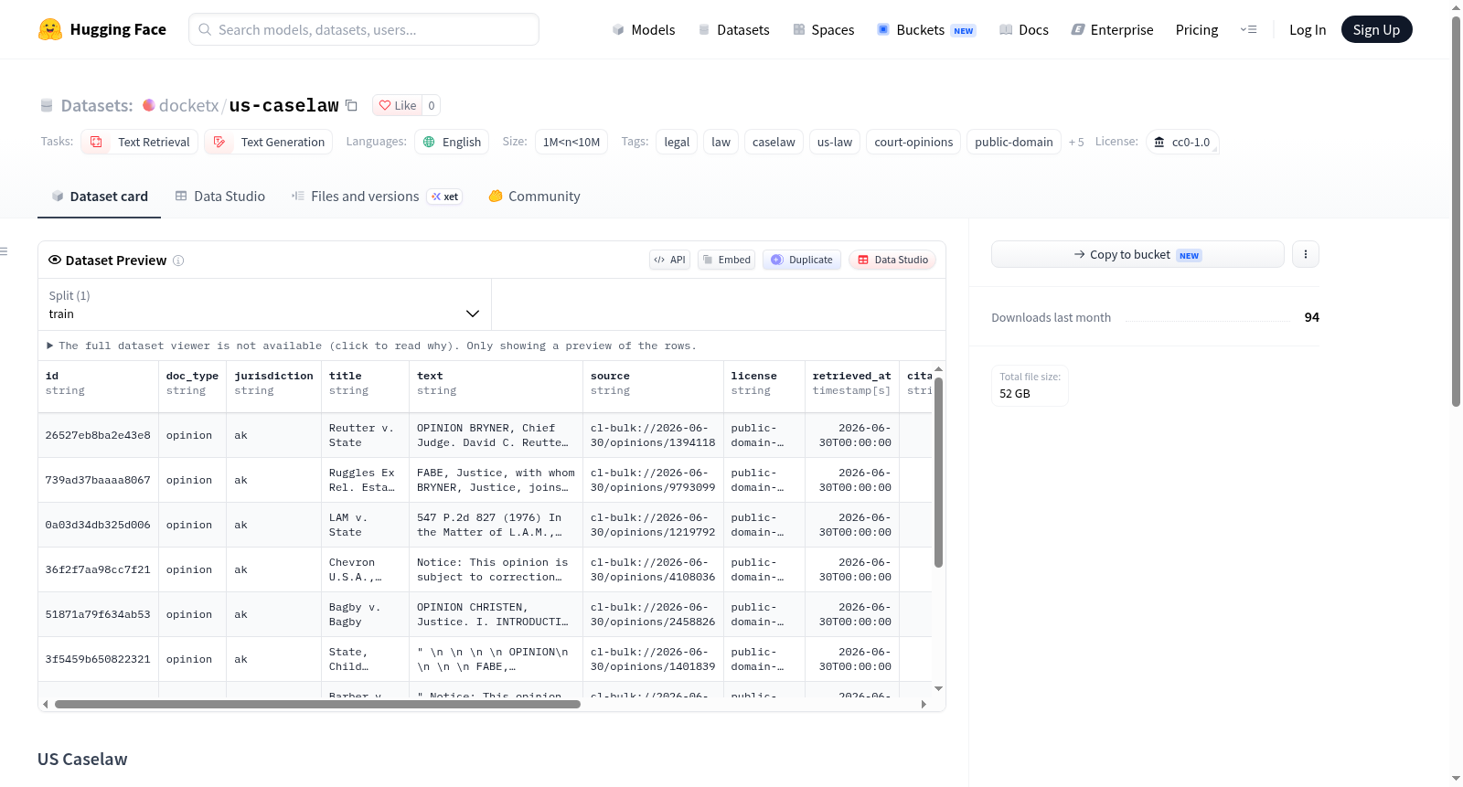Open Buckets in the top navigation

(x=926, y=30)
